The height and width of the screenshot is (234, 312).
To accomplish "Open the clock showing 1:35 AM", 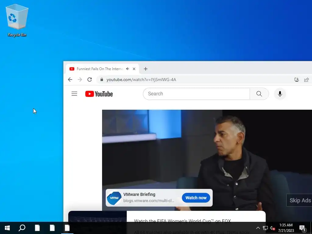I will click(x=286, y=228).
